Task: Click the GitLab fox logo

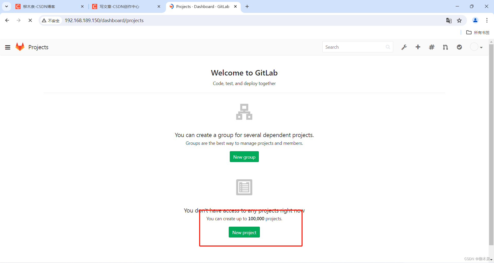Action: pyautogui.click(x=20, y=47)
